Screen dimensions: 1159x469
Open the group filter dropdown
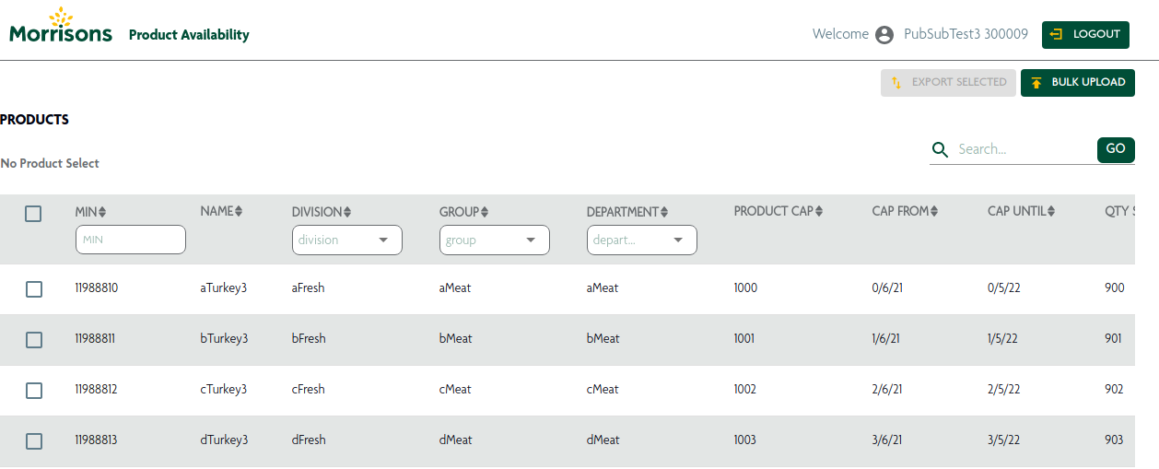(495, 240)
